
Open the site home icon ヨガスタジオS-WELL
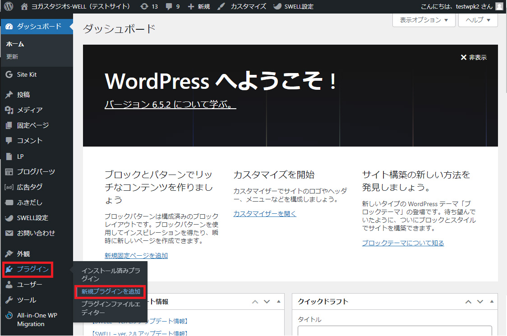coord(24,6)
